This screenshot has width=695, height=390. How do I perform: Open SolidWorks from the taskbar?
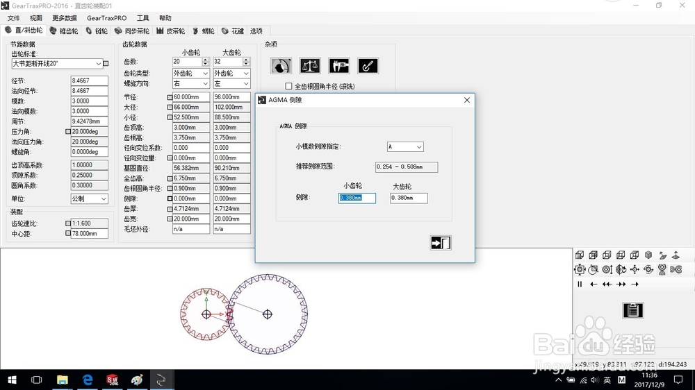112,380
